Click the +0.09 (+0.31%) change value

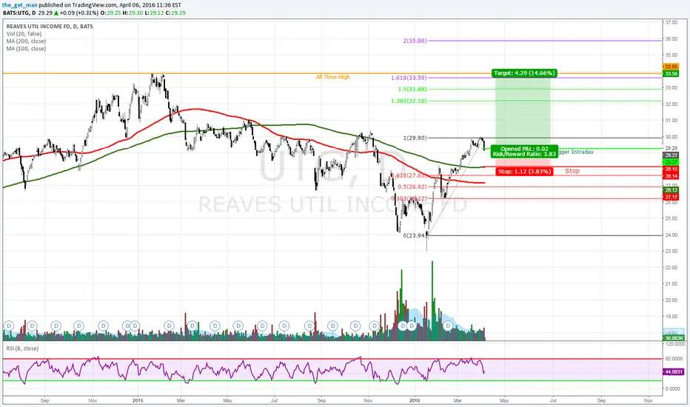[x=78, y=13]
